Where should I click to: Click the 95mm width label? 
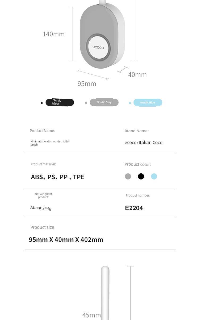pos(87,84)
